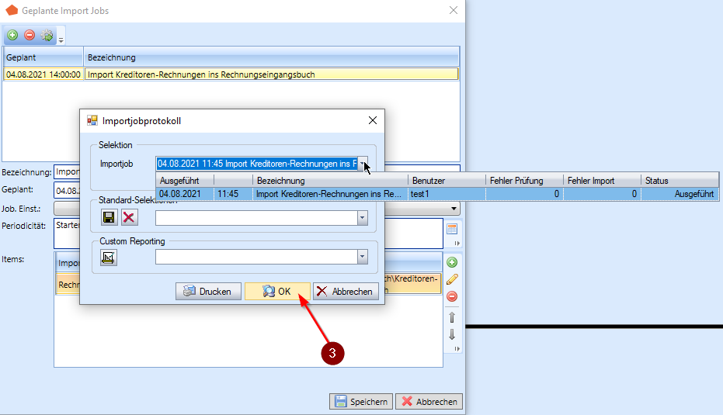Delete standard selection with red X icon
Image resolution: width=723 pixels, height=415 pixels.
pos(129,217)
